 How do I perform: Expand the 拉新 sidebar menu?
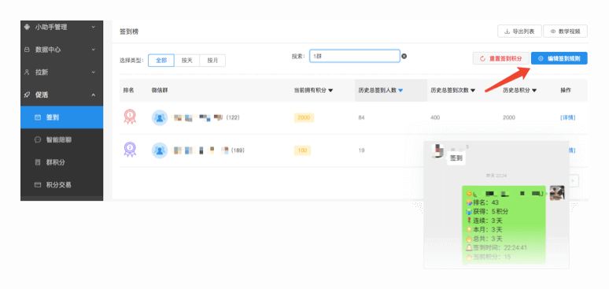coord(61,72)
